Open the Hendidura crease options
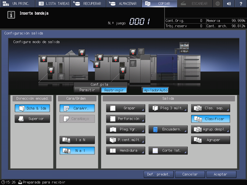This screenshot has height=185, width=247. click(x=126, y=151)
